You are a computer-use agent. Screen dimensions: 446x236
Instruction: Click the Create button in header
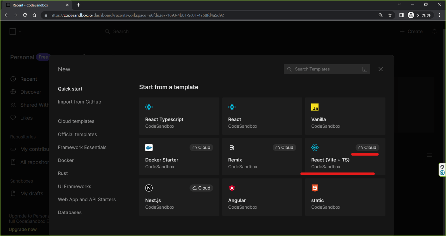coord(411,31)
